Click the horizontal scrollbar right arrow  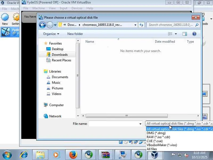point(198,116)
